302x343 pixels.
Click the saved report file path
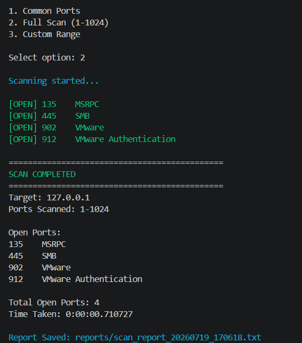pos(168,337)
